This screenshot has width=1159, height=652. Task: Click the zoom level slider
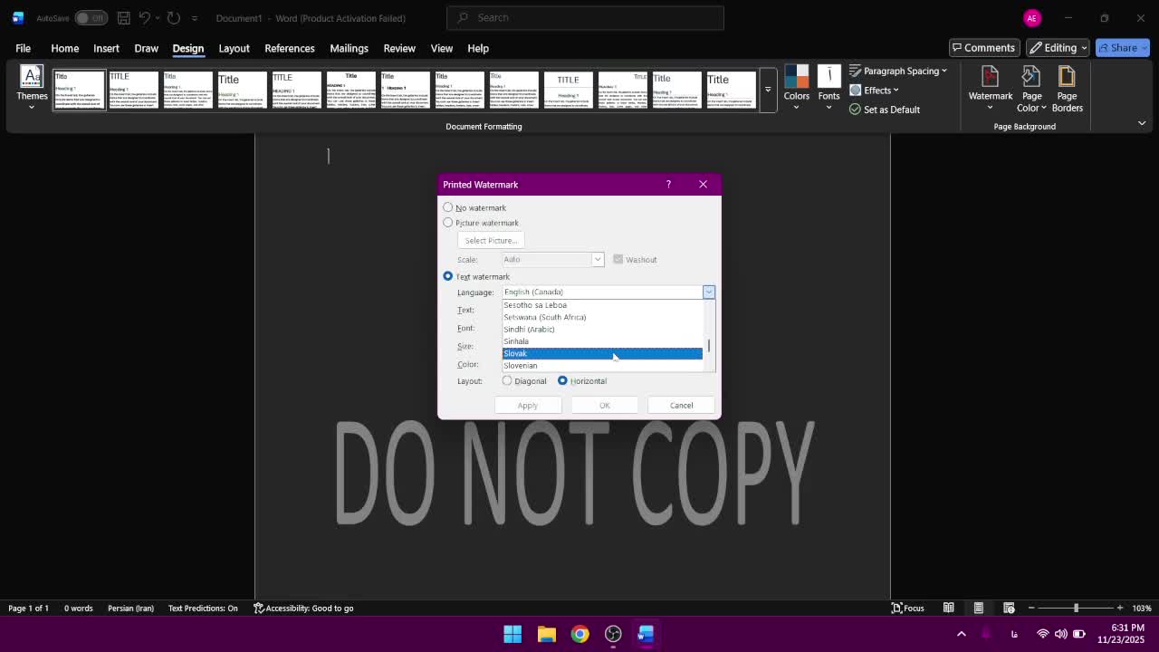coord(1076,608)
